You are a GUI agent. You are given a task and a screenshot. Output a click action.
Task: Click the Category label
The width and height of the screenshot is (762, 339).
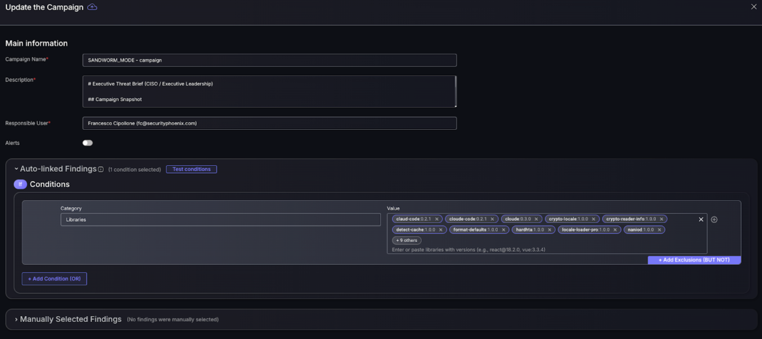71,208
